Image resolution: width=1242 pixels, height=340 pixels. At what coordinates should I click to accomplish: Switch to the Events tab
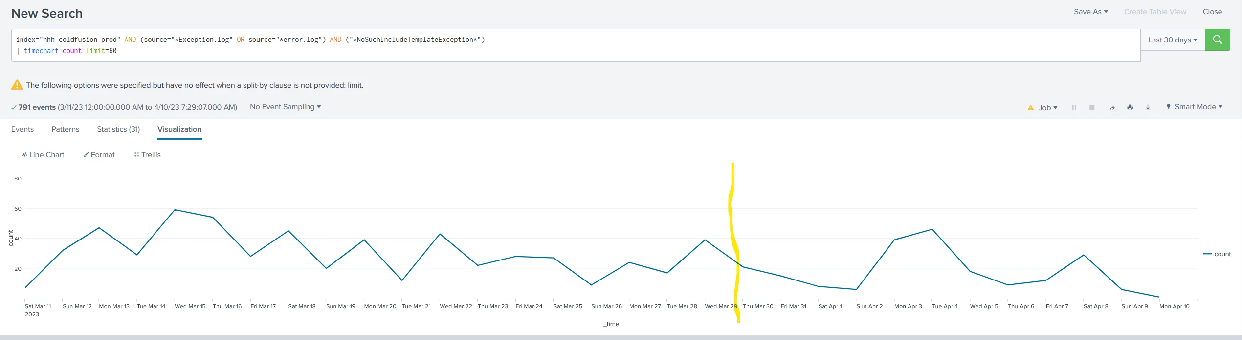[22, 129]
